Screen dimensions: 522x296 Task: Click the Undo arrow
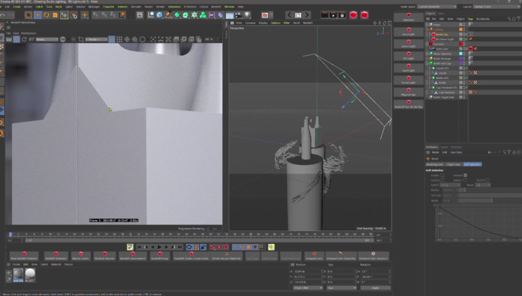coord(3,15)
